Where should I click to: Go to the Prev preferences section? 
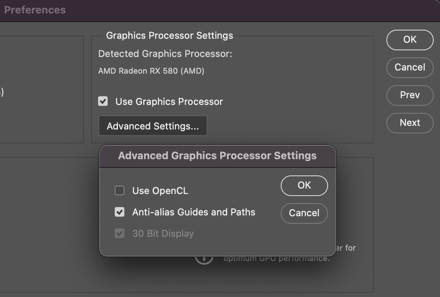point(410,95)
